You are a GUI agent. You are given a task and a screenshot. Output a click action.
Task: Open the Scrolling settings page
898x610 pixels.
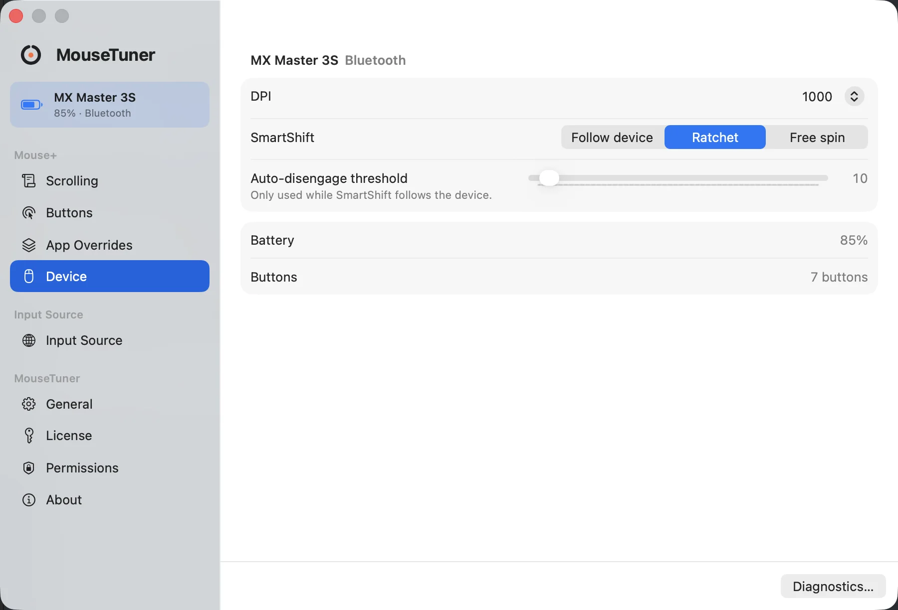coord(110,181)
